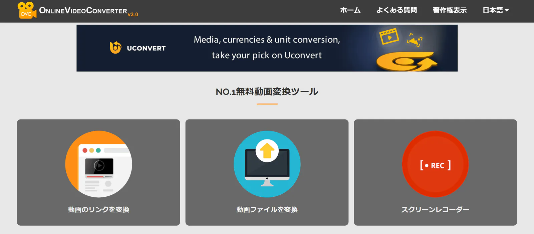This screenshot has height=234, width=534.
Task: Click the OnlineVideoConverter v3.0 site title
Action: pyautogui.click(x=88, y=11)
